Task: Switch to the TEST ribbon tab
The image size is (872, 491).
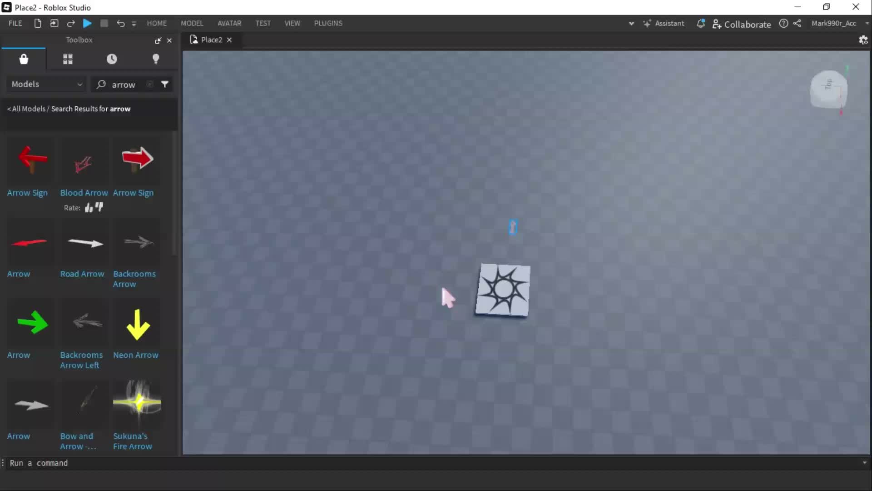Action: [x=263, y=23]
